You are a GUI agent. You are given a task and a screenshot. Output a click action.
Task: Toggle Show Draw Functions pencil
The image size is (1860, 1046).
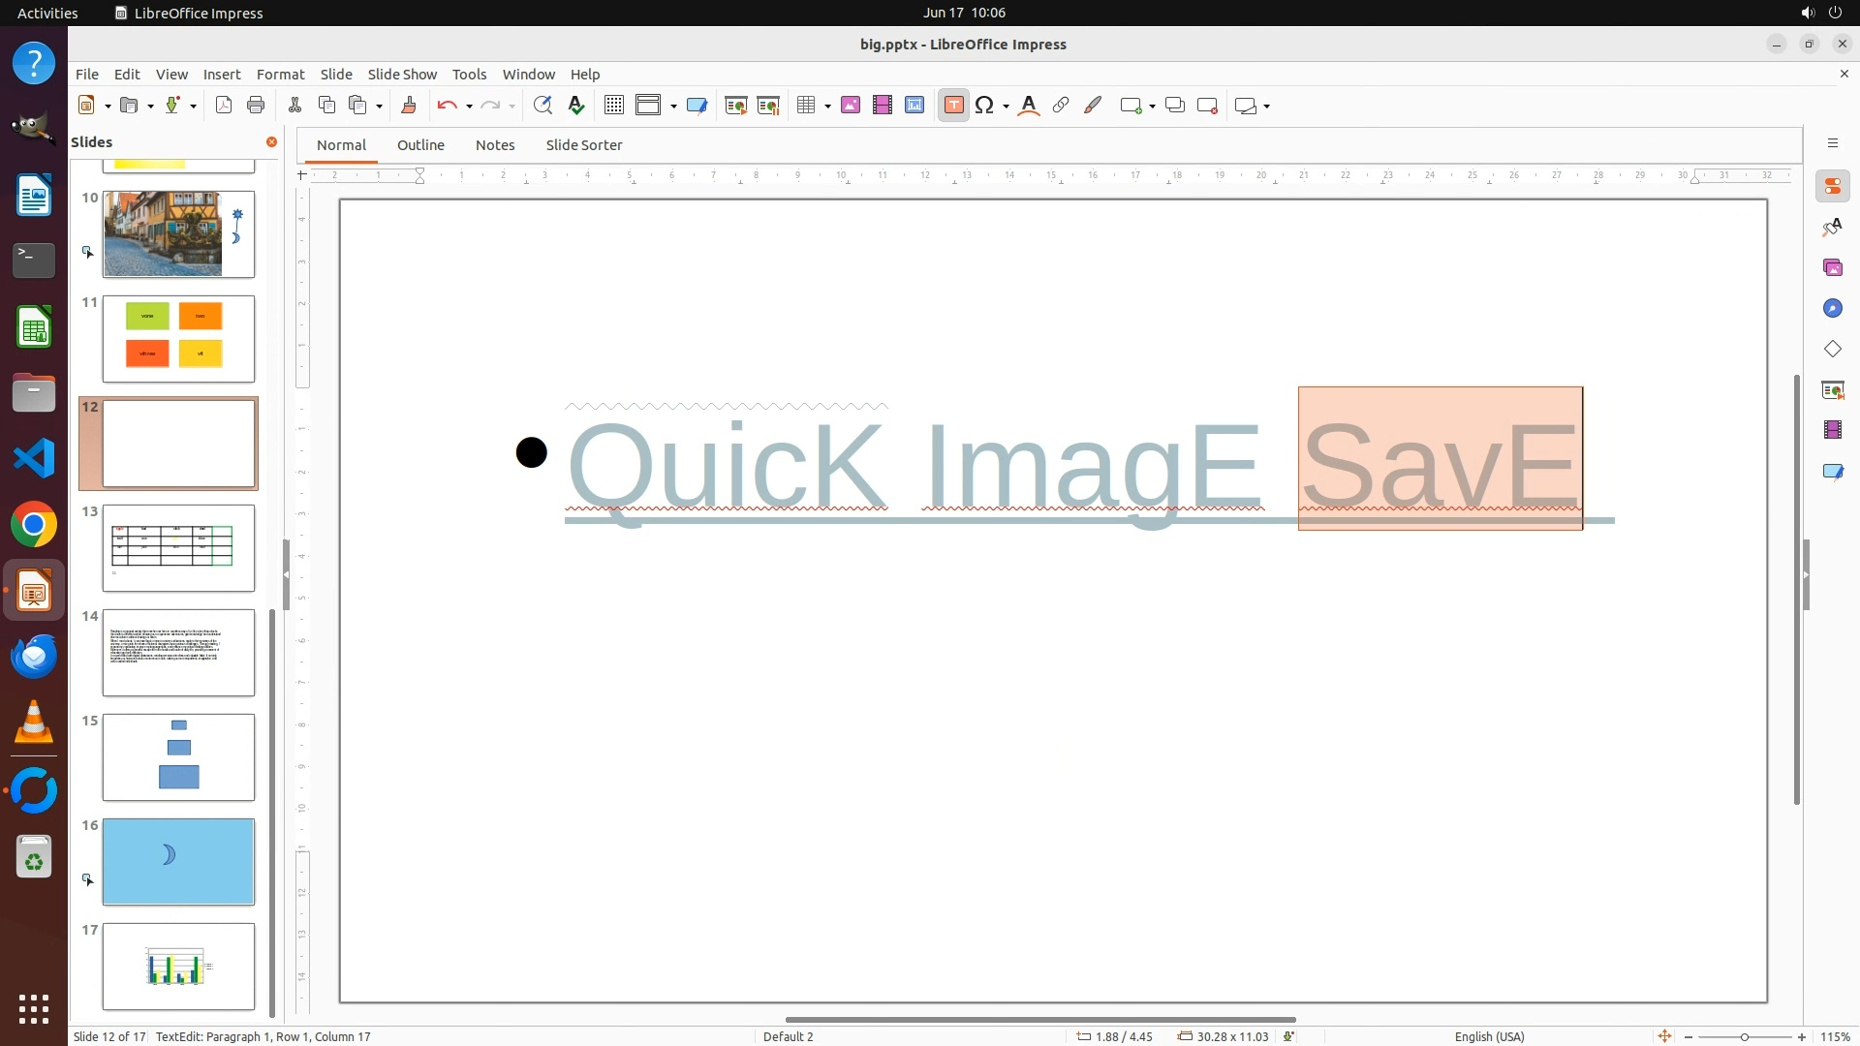point(1093,106)
